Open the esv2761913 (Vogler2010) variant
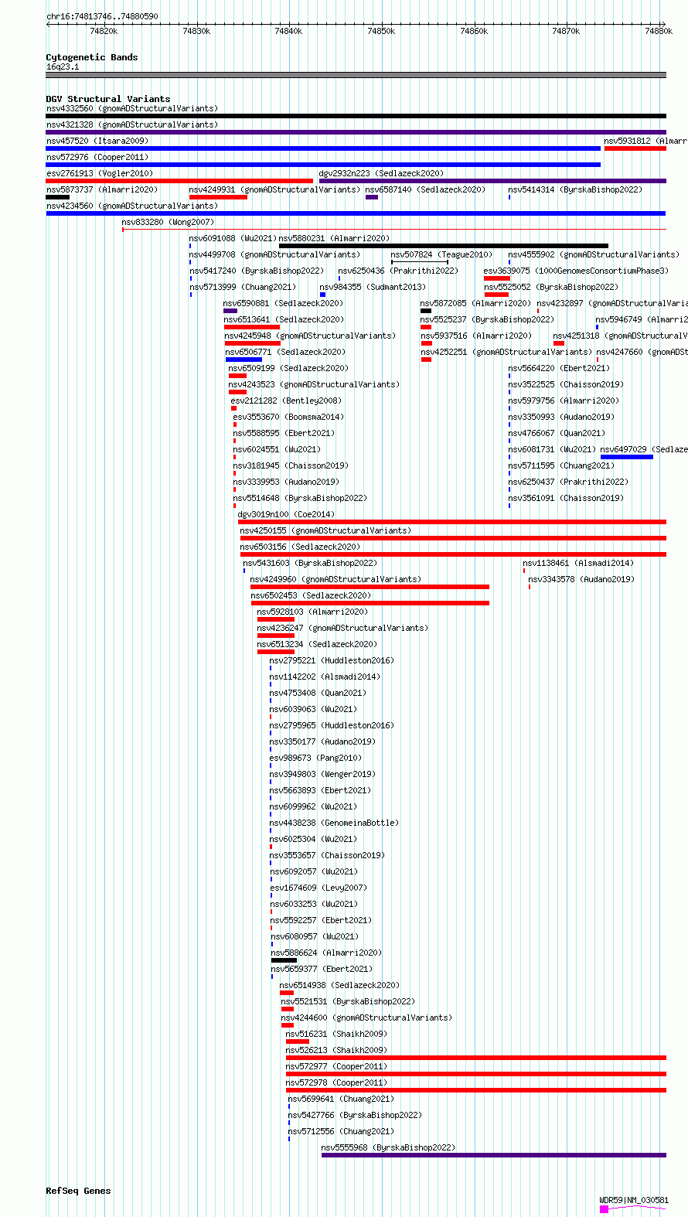688x1217 pixels. point(179,181)
